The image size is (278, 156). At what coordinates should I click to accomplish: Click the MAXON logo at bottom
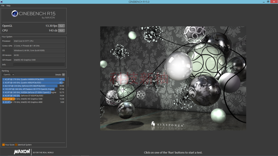tap(22, 152)
